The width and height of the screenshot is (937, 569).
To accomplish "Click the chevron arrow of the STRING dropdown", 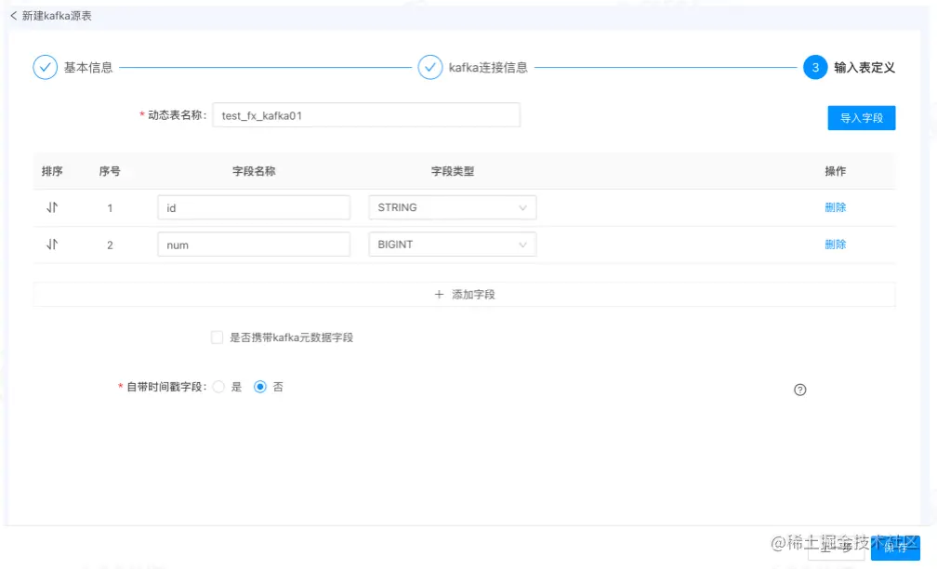I will [522, 208].
